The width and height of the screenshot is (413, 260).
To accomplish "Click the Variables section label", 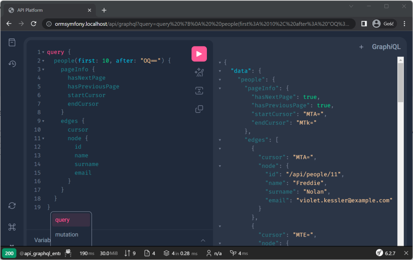I will coord(42,240).
